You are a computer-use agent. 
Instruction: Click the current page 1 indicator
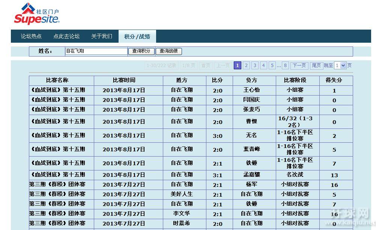[238, 66]
